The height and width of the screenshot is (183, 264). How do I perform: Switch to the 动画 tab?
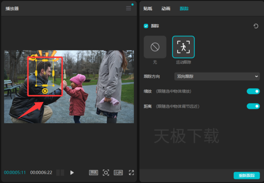coord(166,9)
